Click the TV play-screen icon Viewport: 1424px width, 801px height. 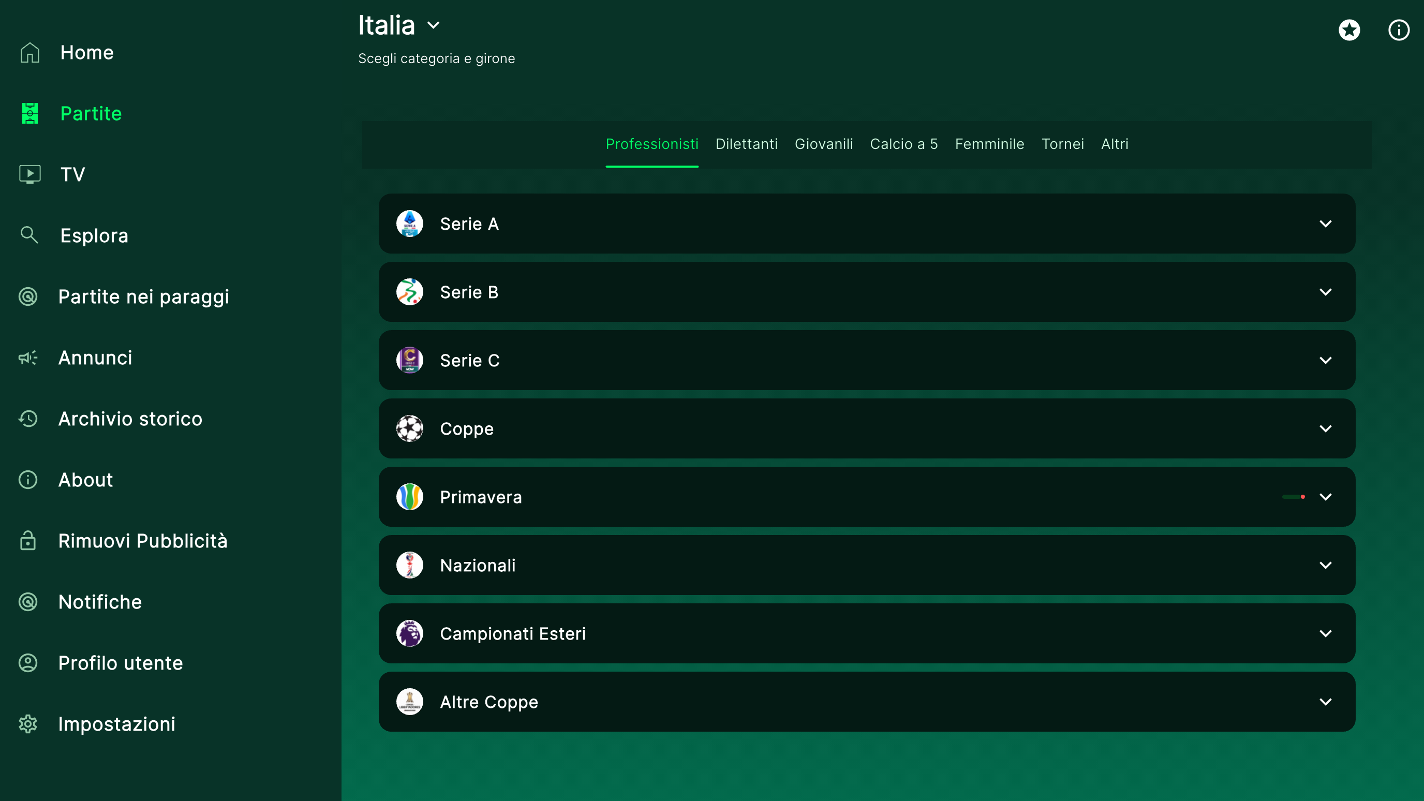pyautogui.click(x=30, y=174)
